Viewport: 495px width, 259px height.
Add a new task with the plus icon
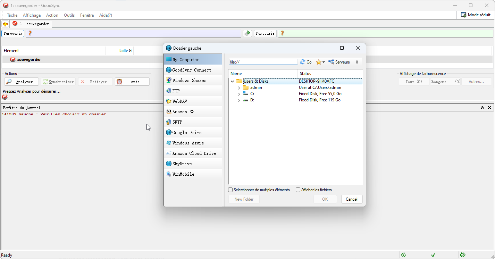5,24
